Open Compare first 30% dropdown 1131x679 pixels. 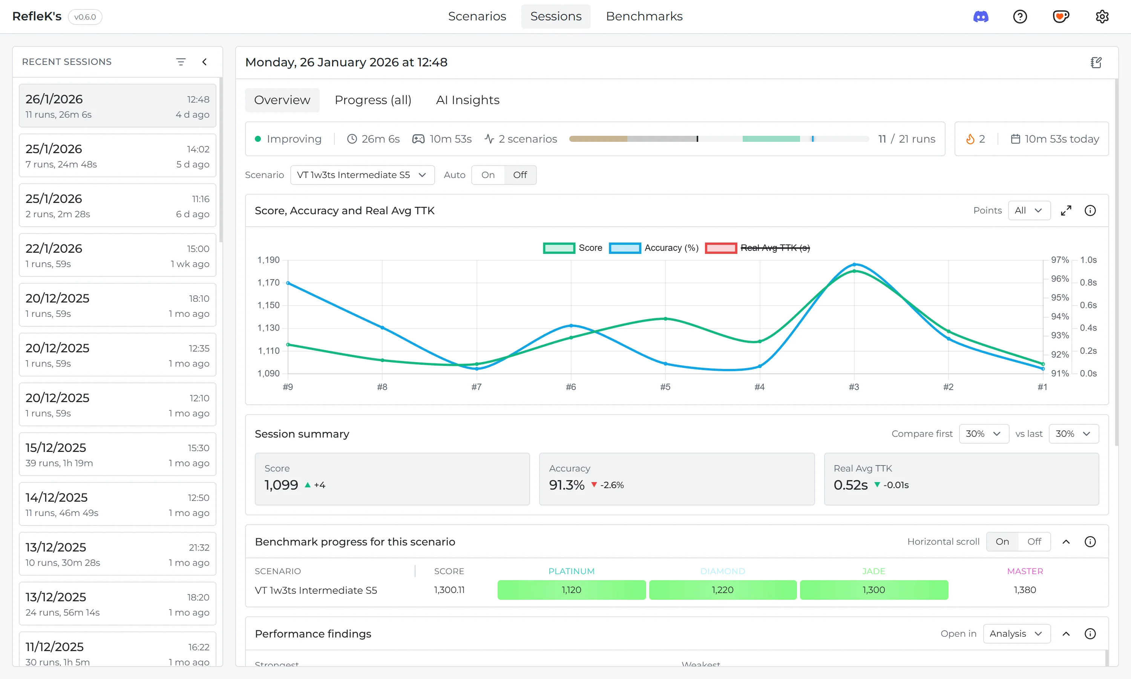983,434
